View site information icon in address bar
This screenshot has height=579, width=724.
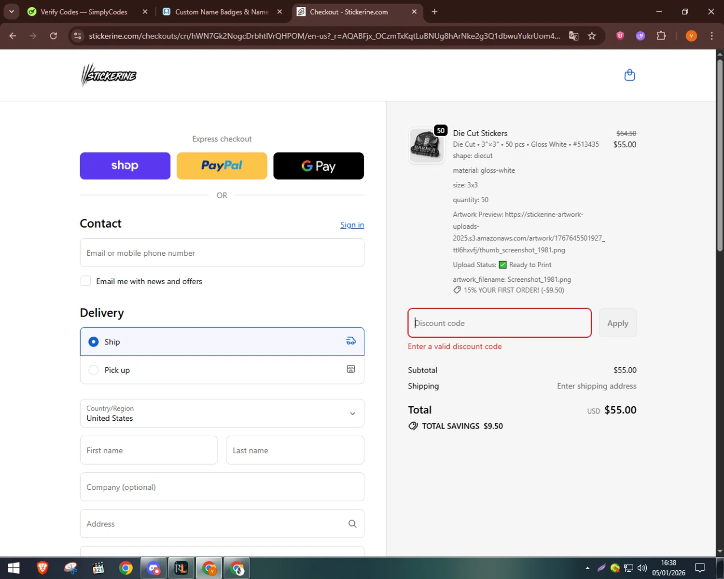(x=78, y=36)
